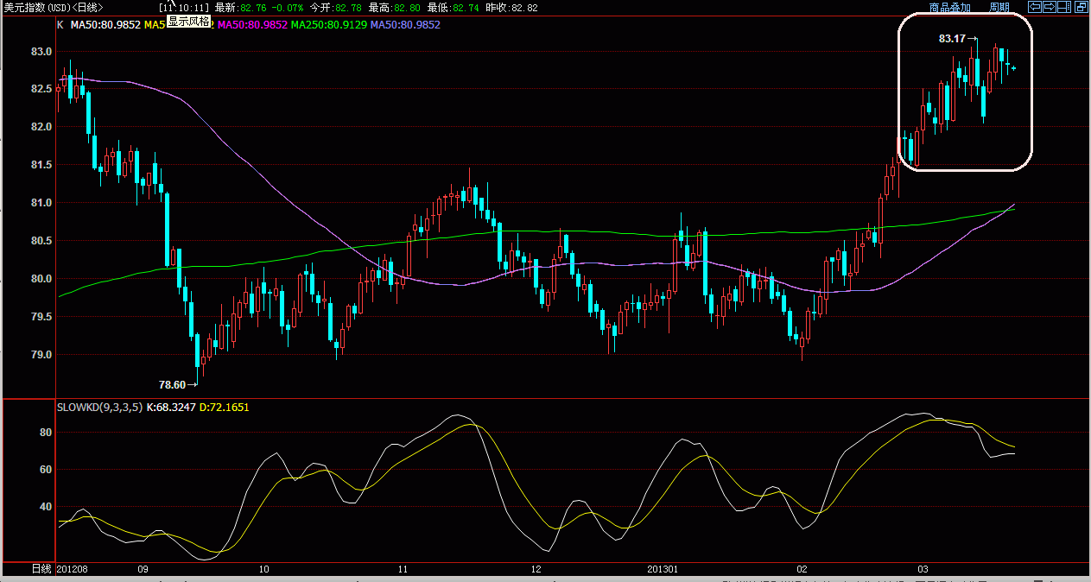Click the magenta MA50:80.9852 legend label
The image size is (1091, 582).
(x=252, y=25)
